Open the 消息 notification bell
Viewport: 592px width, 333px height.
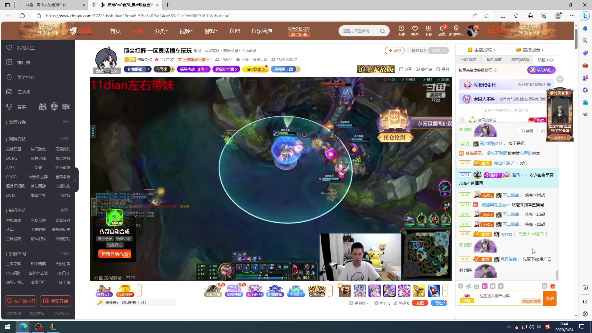(x=442, y=31)
